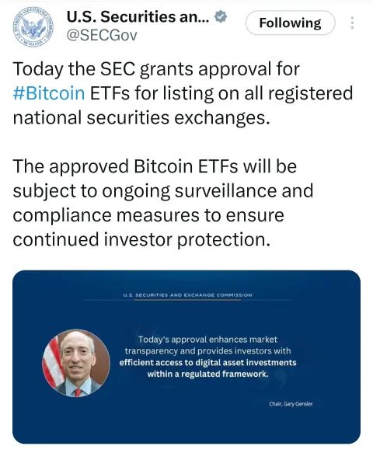373x460 pixels.
Task: Click the blue verified badge checkmark
Action: tap(221, 17)
